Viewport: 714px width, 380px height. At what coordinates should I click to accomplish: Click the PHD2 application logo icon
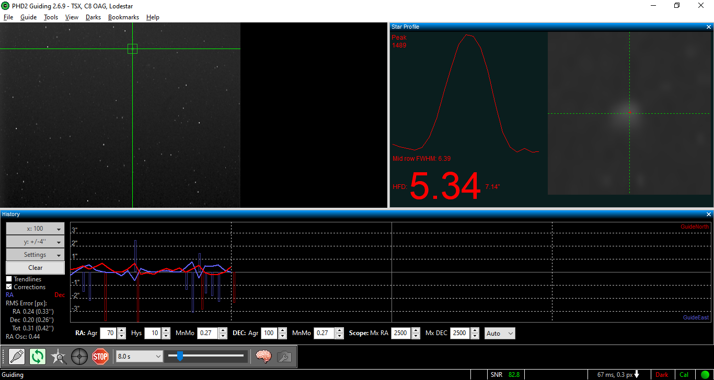pos(5,5)
